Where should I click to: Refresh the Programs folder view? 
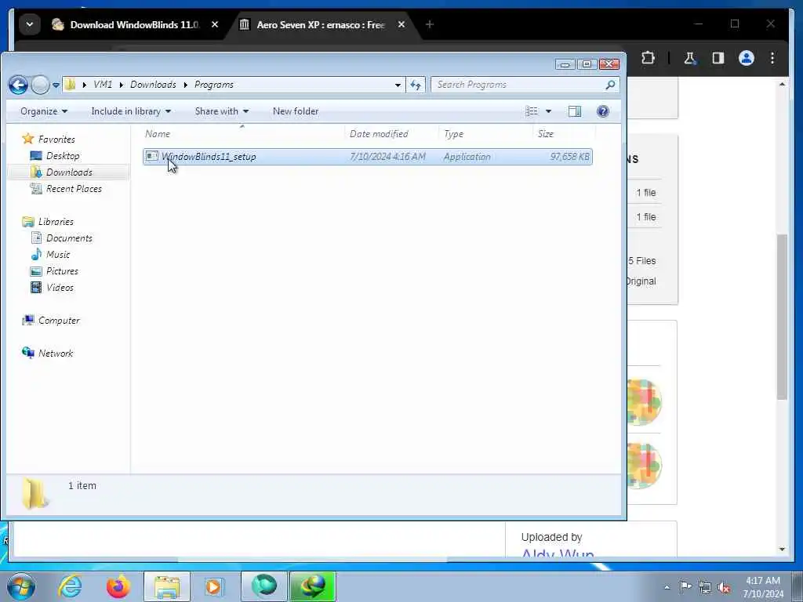(416, 85)
